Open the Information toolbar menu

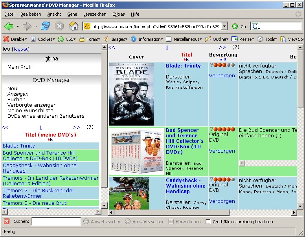[147, 39]
